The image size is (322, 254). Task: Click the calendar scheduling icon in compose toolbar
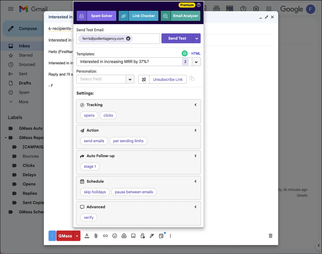tap(161, 236)
